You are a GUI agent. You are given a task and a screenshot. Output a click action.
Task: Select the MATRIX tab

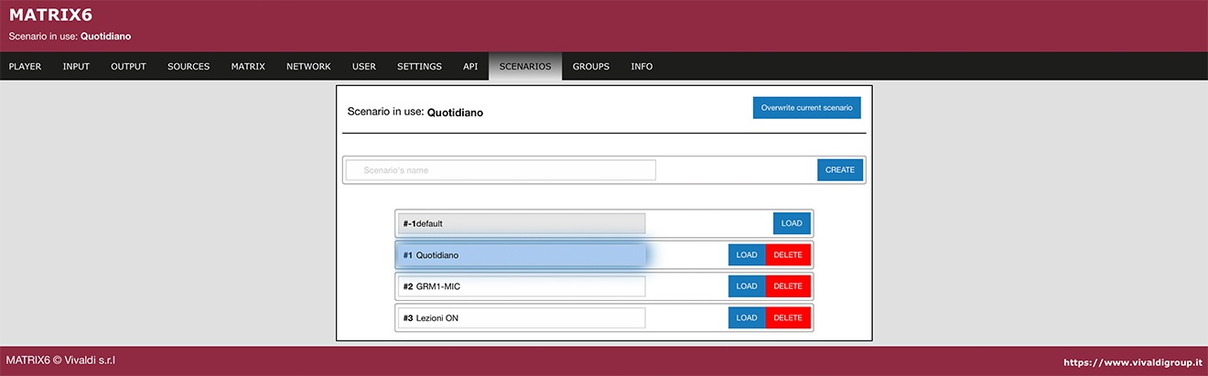coord(248,67)
